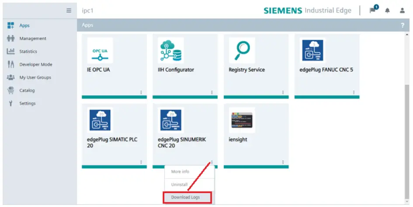Go to Apps label in sidebar
This screenshot has height=207, width=413.
(x=24, y=25)
